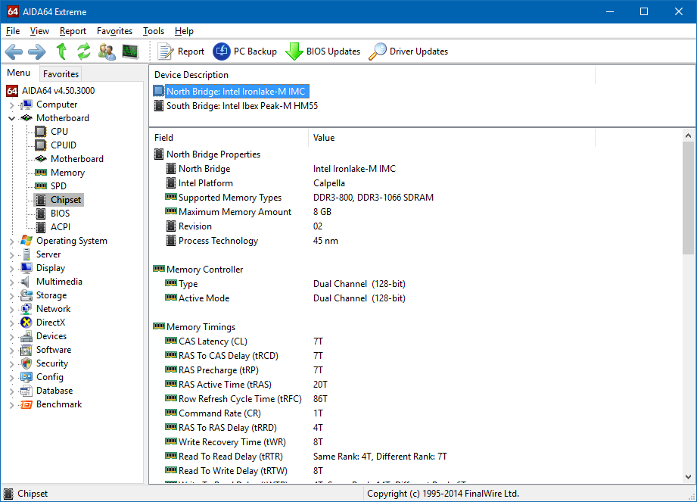Switch to the Menu tab

19,73
